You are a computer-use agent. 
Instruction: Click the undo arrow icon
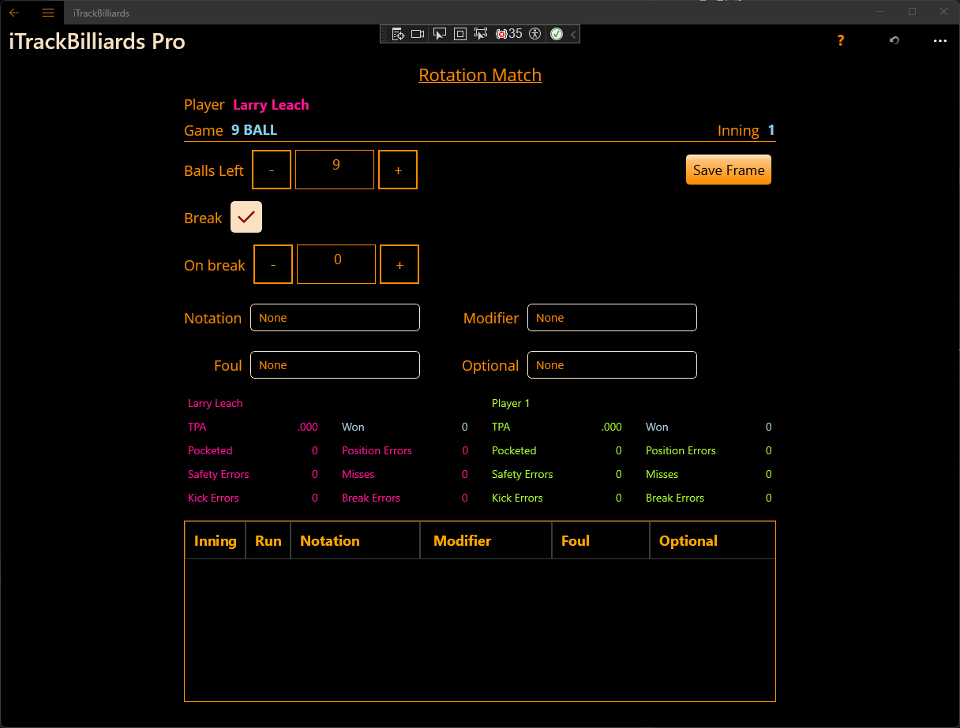tap(894, 40)
